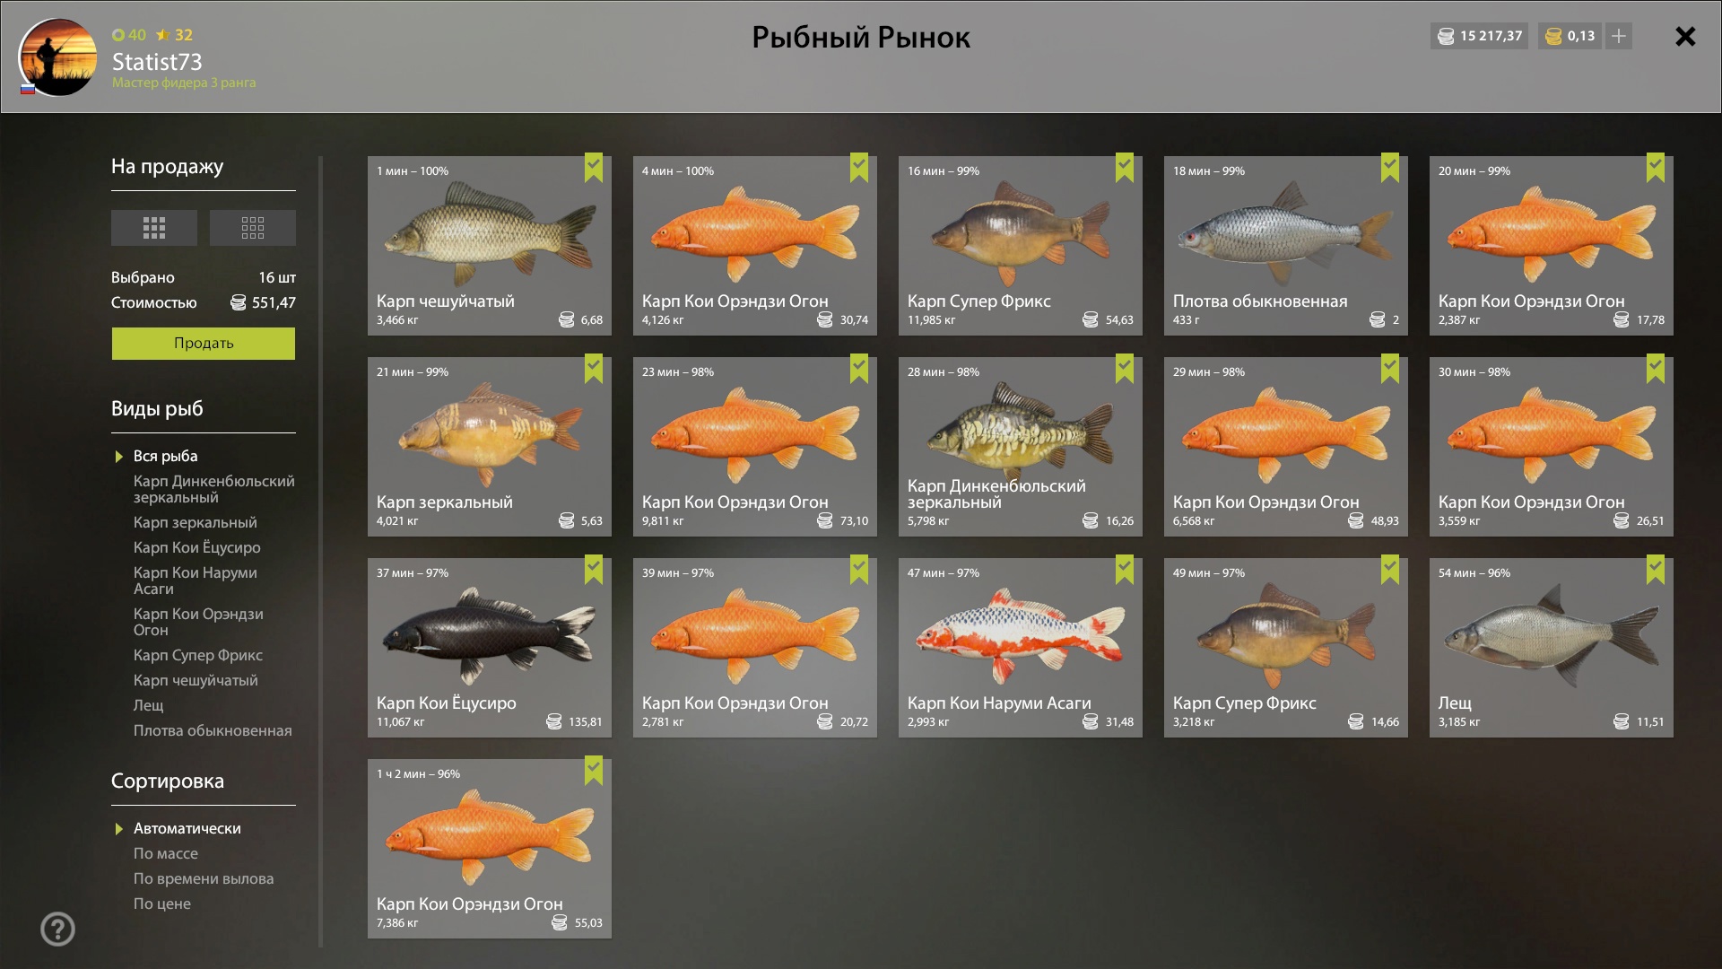Sort fish by По массе
Screen dimensions: 1722x969
(166, 853)
